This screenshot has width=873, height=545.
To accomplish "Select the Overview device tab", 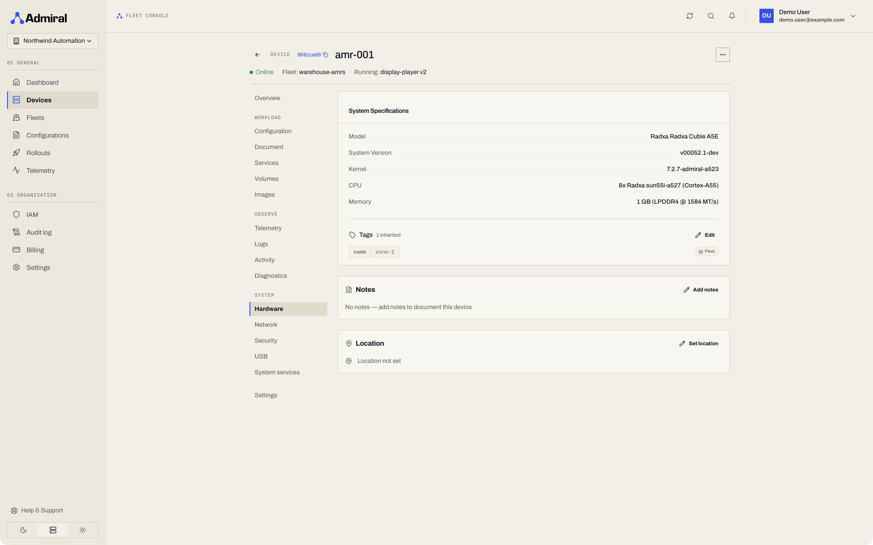I will click(288, 98).
